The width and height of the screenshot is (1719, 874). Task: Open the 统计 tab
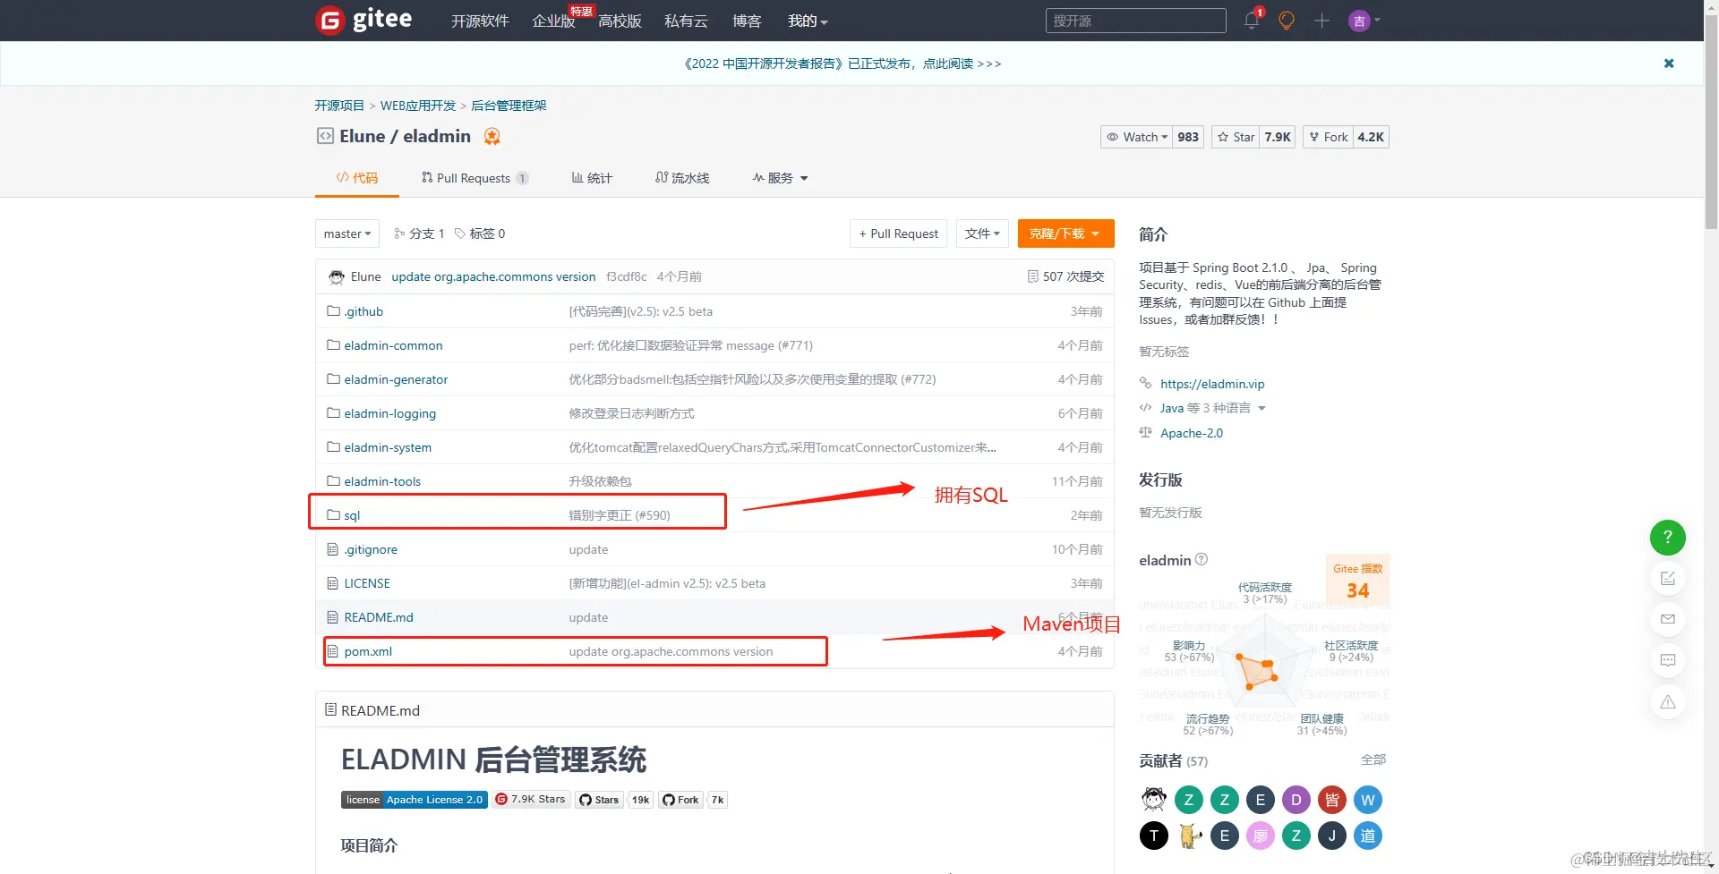pyautogui.click(x=592, y=178)
